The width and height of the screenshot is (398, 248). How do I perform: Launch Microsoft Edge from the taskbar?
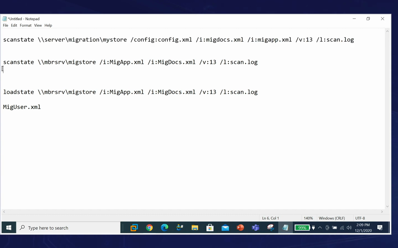point(164,228)
